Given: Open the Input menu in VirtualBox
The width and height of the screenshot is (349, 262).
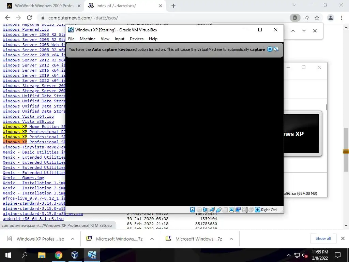Looking at the screenshot, I should click(120, 39).
